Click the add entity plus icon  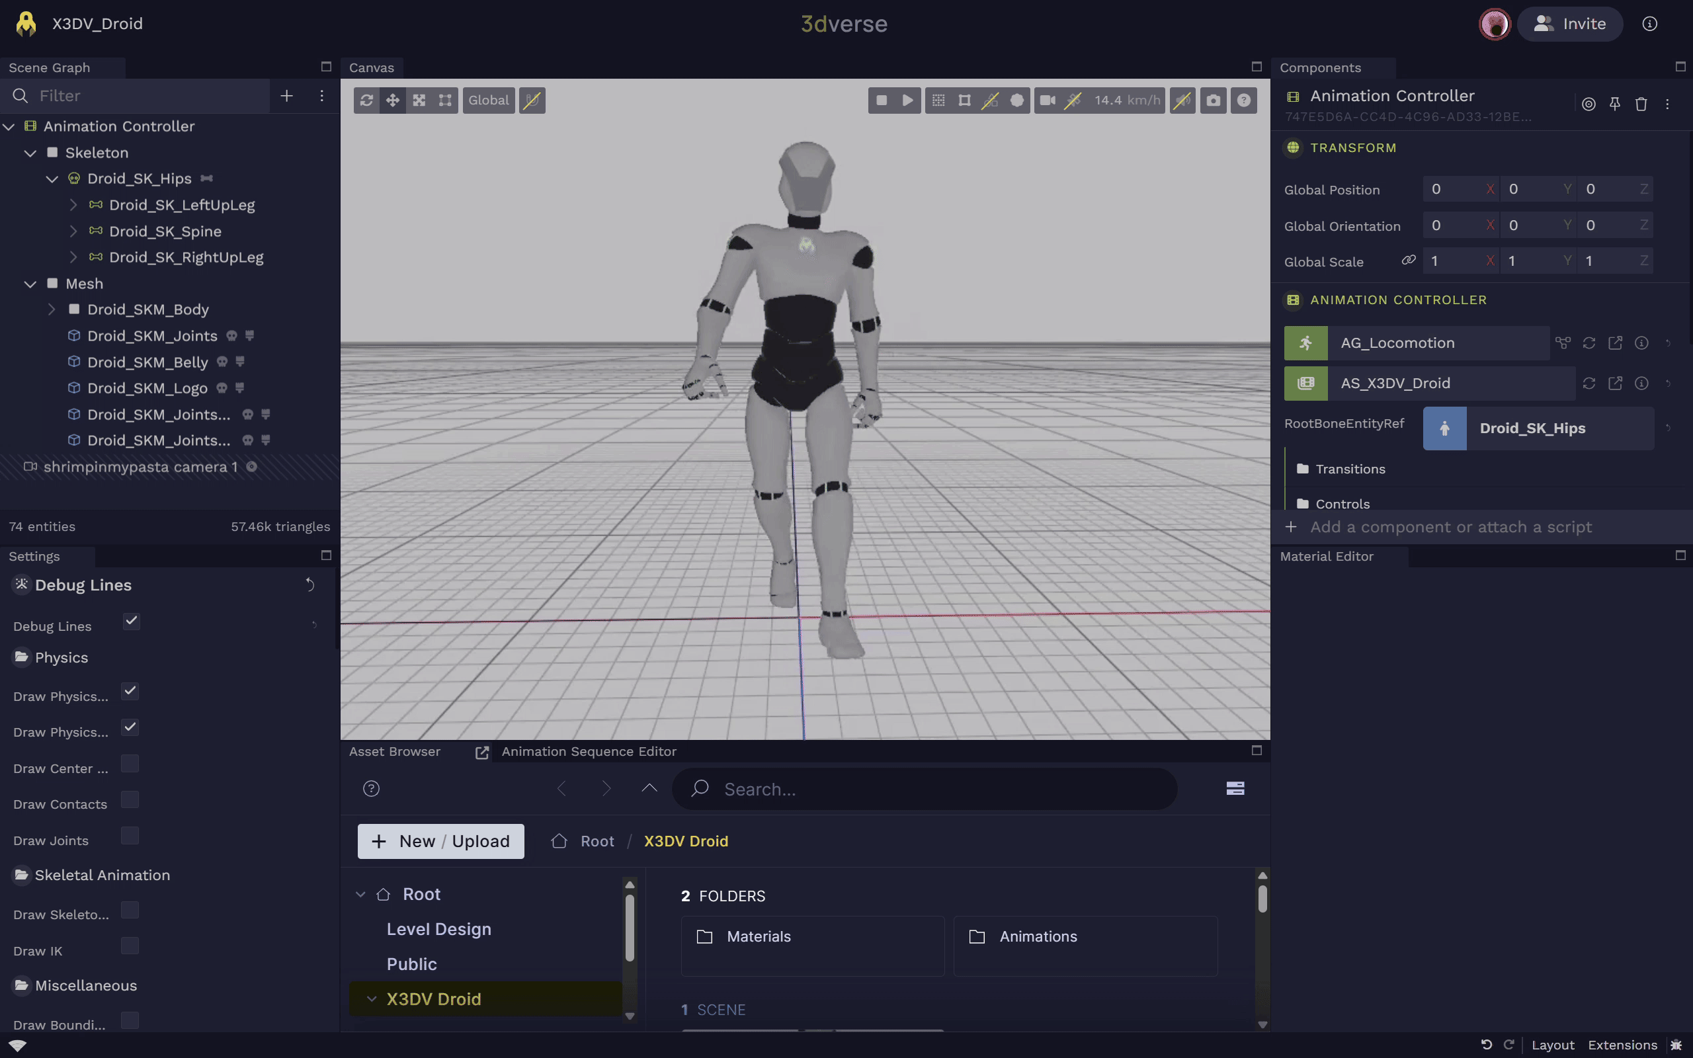(286, 96)
